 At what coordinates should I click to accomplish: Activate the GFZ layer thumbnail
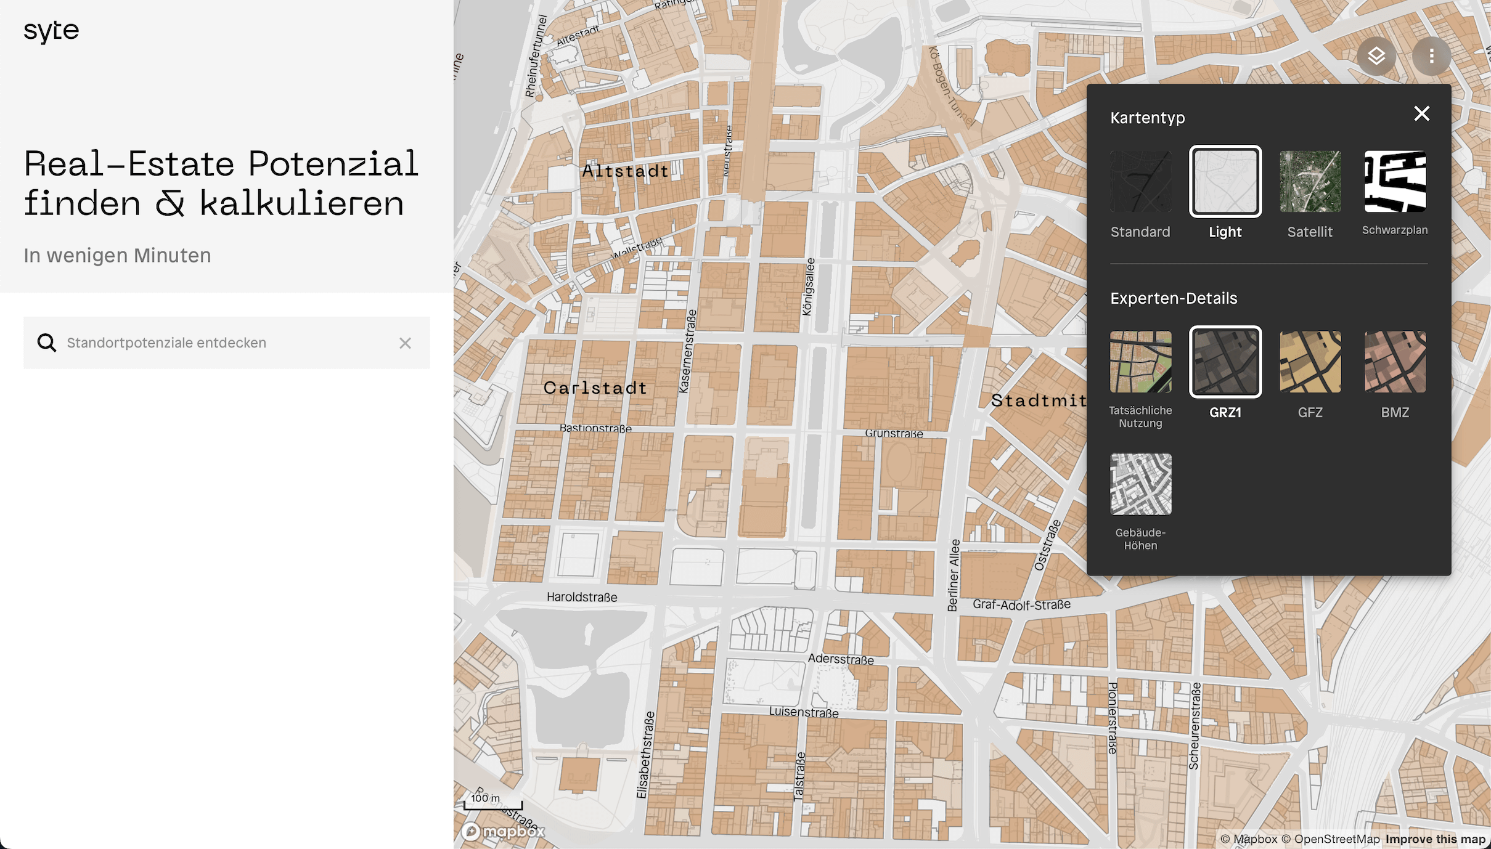point(1310,362)
